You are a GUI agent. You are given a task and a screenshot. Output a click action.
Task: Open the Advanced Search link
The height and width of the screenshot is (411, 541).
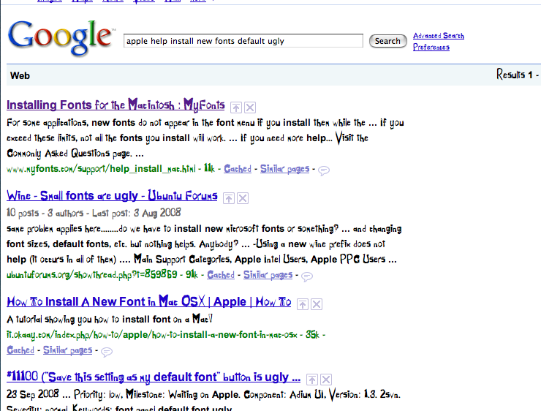pos(439,36)
